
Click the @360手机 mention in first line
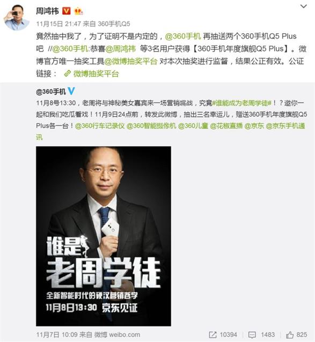tap(182, 36)
